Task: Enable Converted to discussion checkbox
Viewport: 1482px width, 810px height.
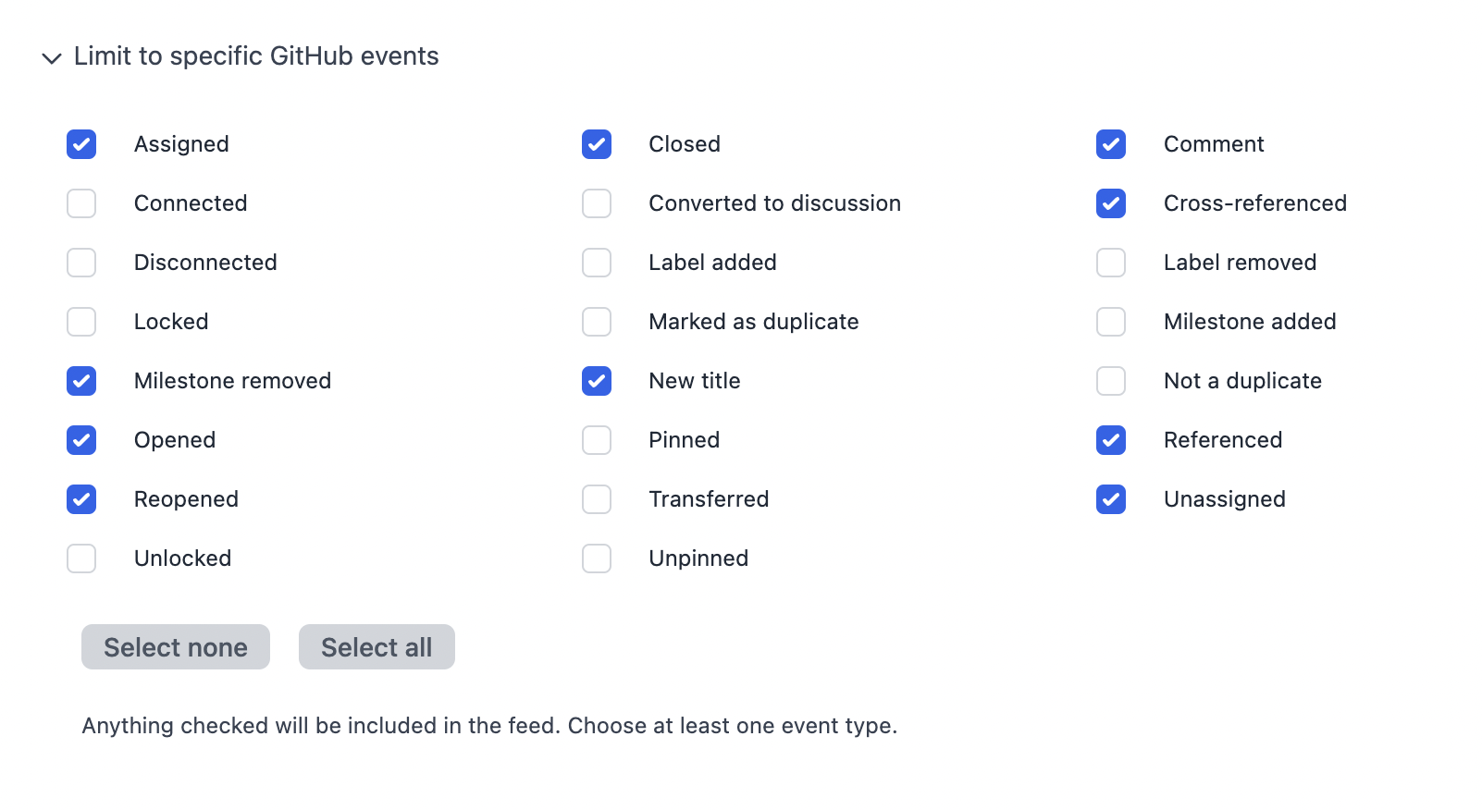Action: tap(597, 203)
